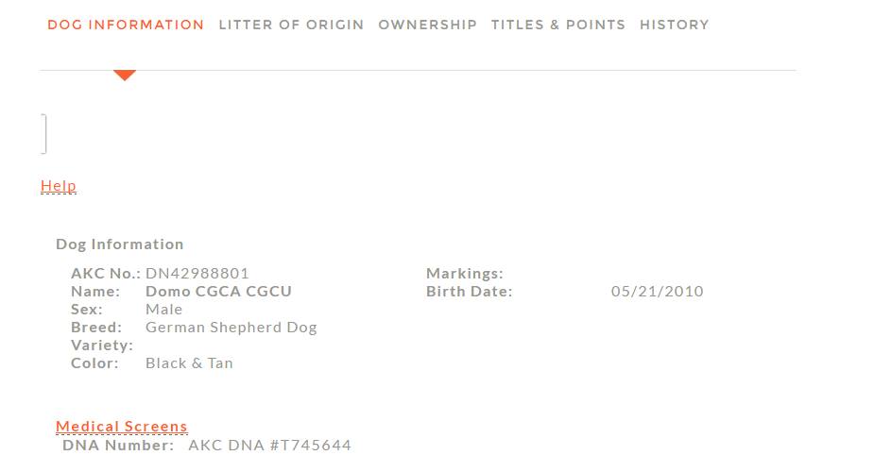The image size is (874, 472).
Task: Click the empty box at left edge
Action: pyautogui.click(x=43, y=133)
